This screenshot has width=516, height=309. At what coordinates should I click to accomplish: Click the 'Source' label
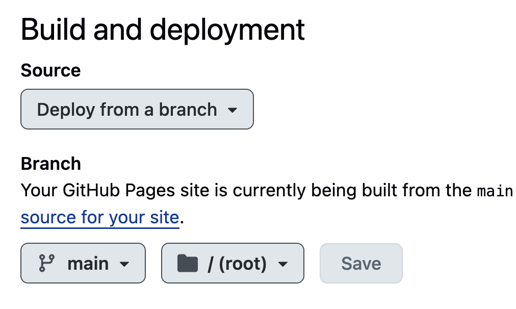click(x=50, y=70)
